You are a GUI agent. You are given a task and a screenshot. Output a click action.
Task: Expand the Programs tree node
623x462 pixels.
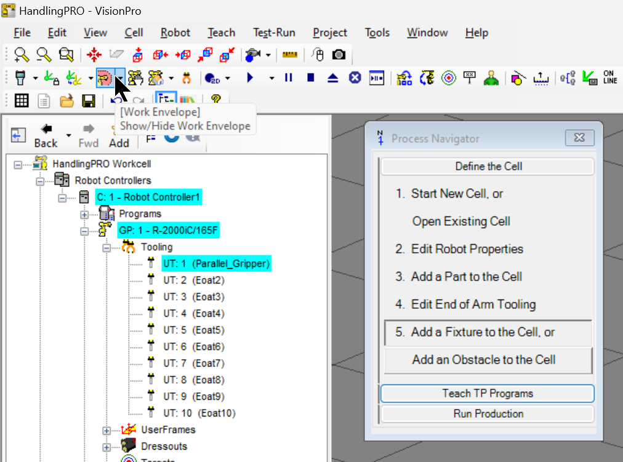[84, 214]
